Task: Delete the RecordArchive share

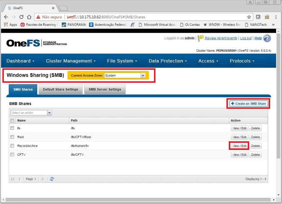Action: [255, 146]
